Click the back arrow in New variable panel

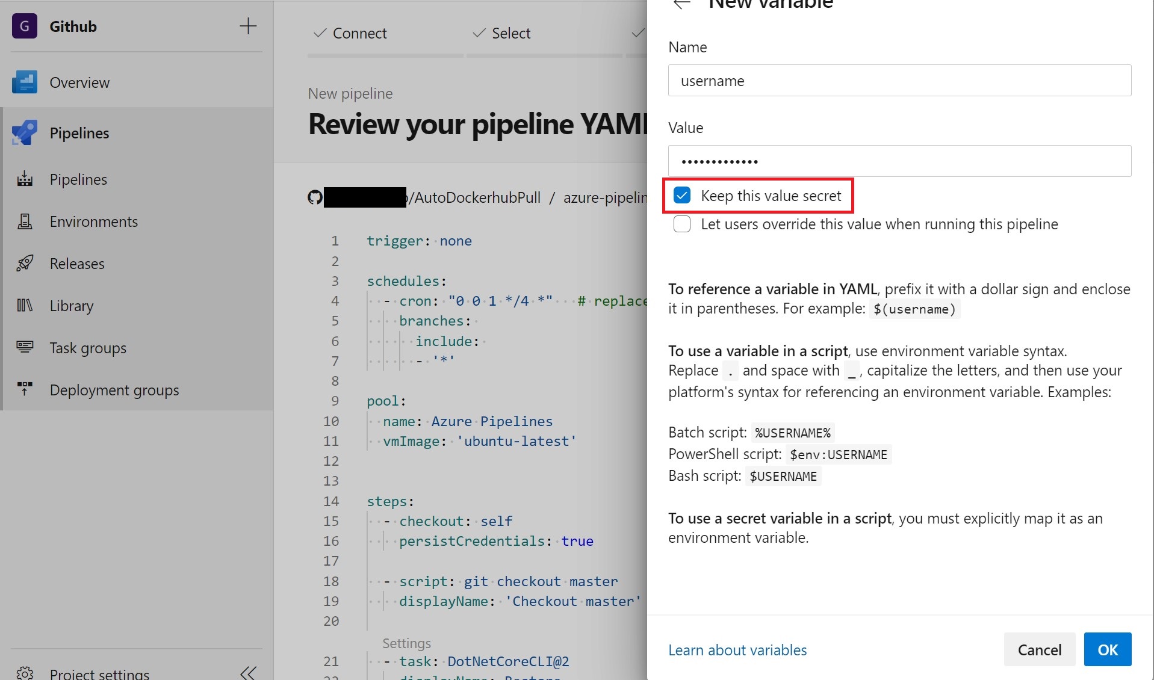click(x=681, y=5)
